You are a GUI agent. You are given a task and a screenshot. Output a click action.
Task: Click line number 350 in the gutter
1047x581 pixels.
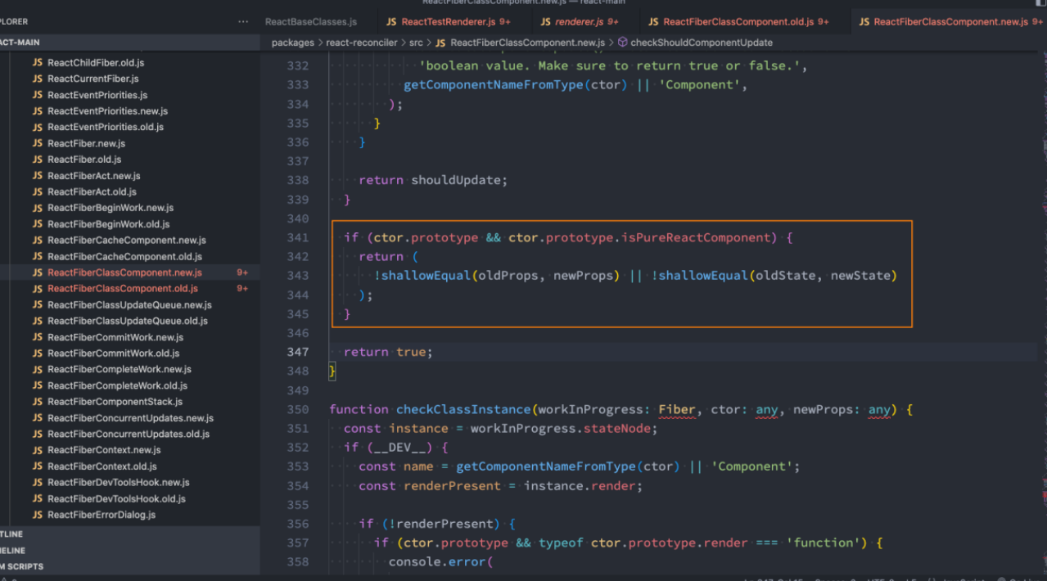pyautogui.click(x=298, y=409)
